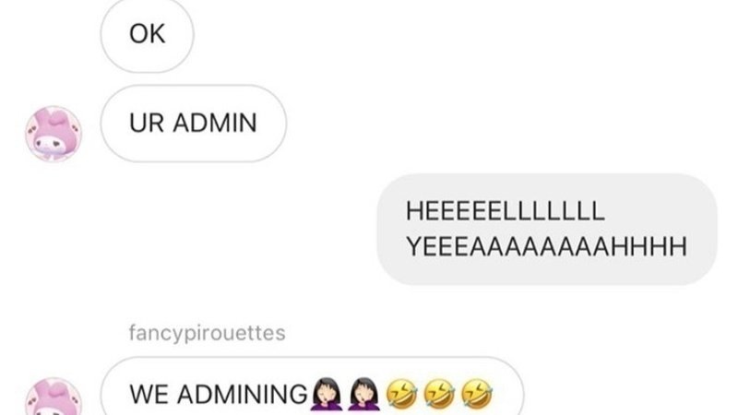The image size is (738, 415).
Task: Tap the empty right end of WE ADMINING bubble
Action: coord(508,395)
